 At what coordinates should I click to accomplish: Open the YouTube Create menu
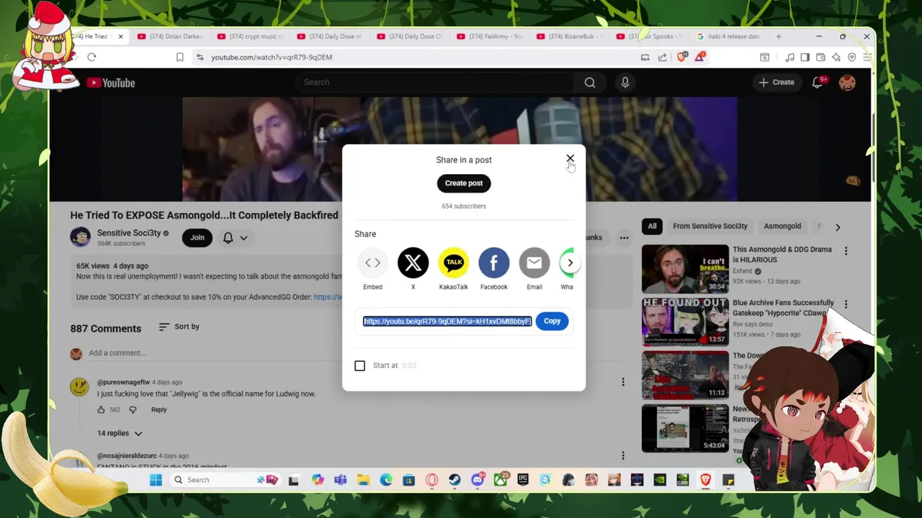(776, 82)
